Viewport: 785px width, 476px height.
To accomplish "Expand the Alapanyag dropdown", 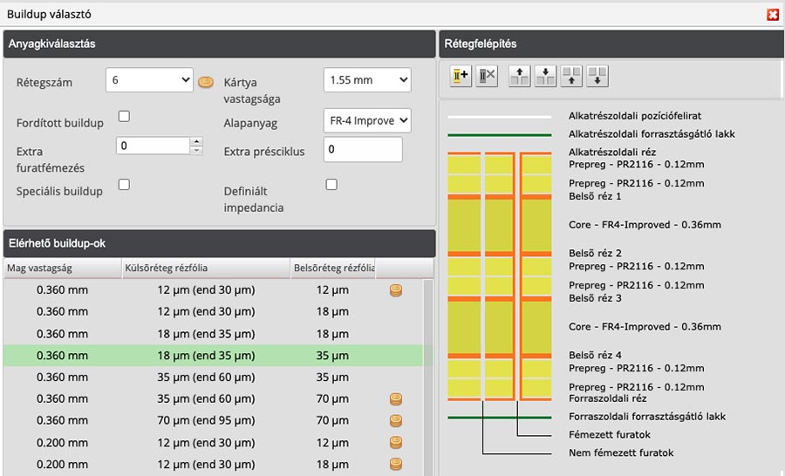I will pyautogui.click(x=366, y=120).
